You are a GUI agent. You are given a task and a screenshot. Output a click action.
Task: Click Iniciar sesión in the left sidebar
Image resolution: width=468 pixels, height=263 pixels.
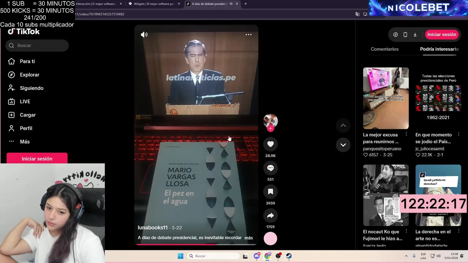[37, 159]
